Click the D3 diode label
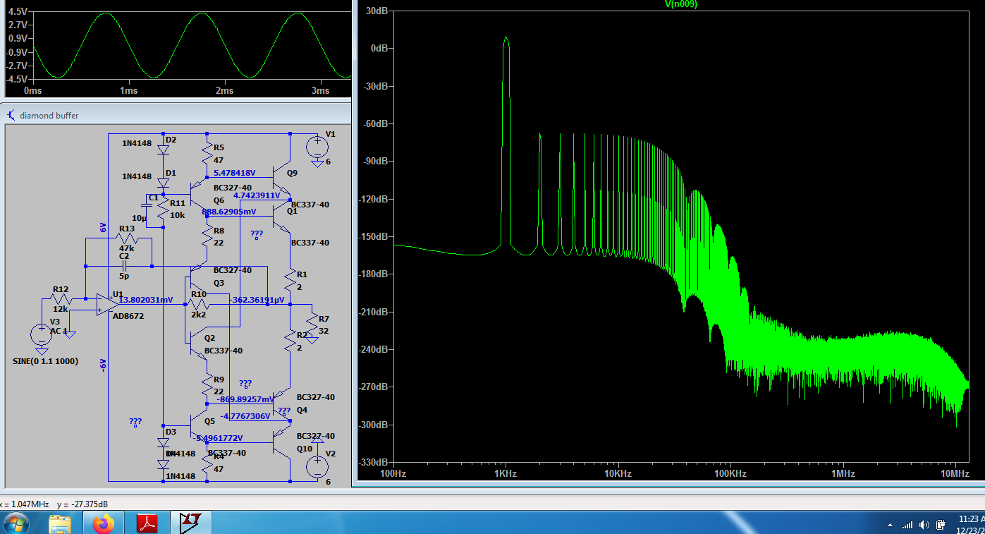The image size is (985, 534). click(x=171, y=431)
